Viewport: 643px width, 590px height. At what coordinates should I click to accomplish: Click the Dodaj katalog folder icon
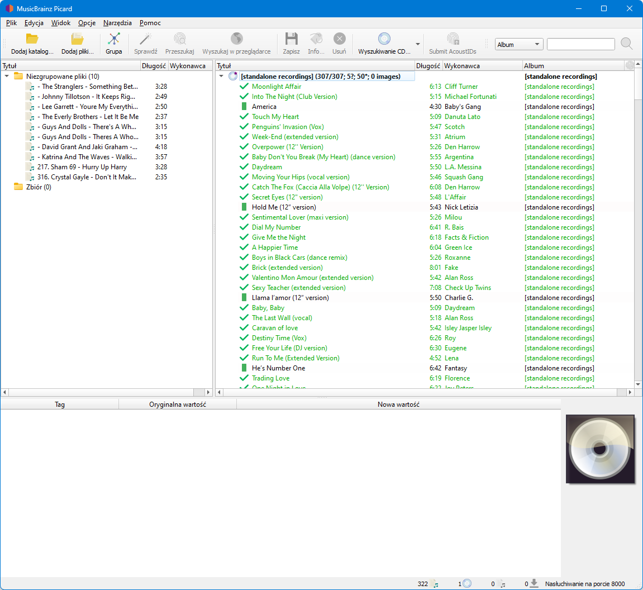click(x=32, y=39)
